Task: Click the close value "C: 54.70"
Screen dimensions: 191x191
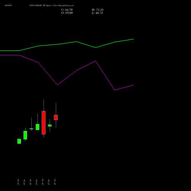Action: tap(67, 10)
